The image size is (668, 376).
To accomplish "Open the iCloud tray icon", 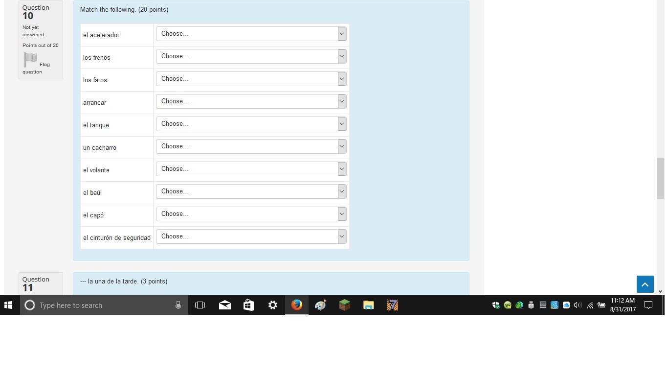I will [x=566, y=305].
